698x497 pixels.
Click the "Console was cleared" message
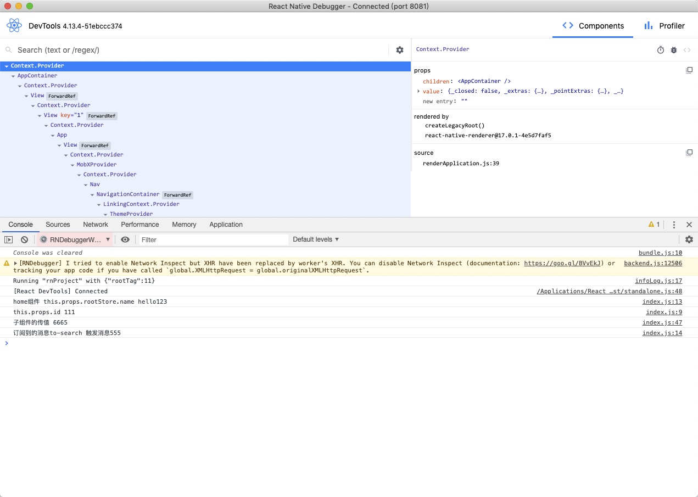tap(48, 253)
